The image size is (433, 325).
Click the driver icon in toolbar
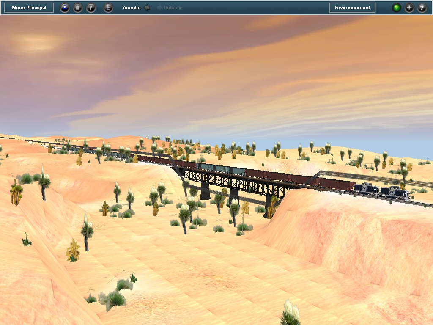click(65, 8)
